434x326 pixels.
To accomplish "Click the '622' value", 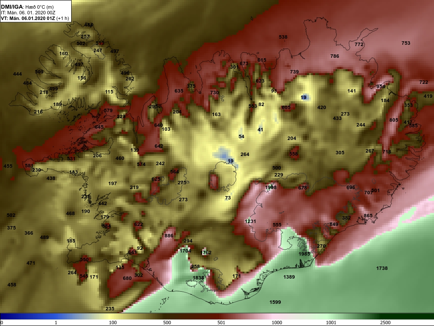I will [138, 225].
